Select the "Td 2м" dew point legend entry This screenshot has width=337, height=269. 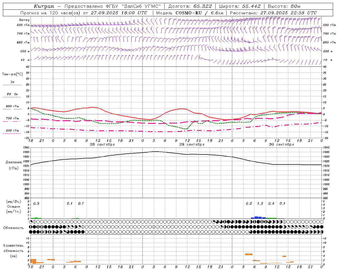[12, 94]
